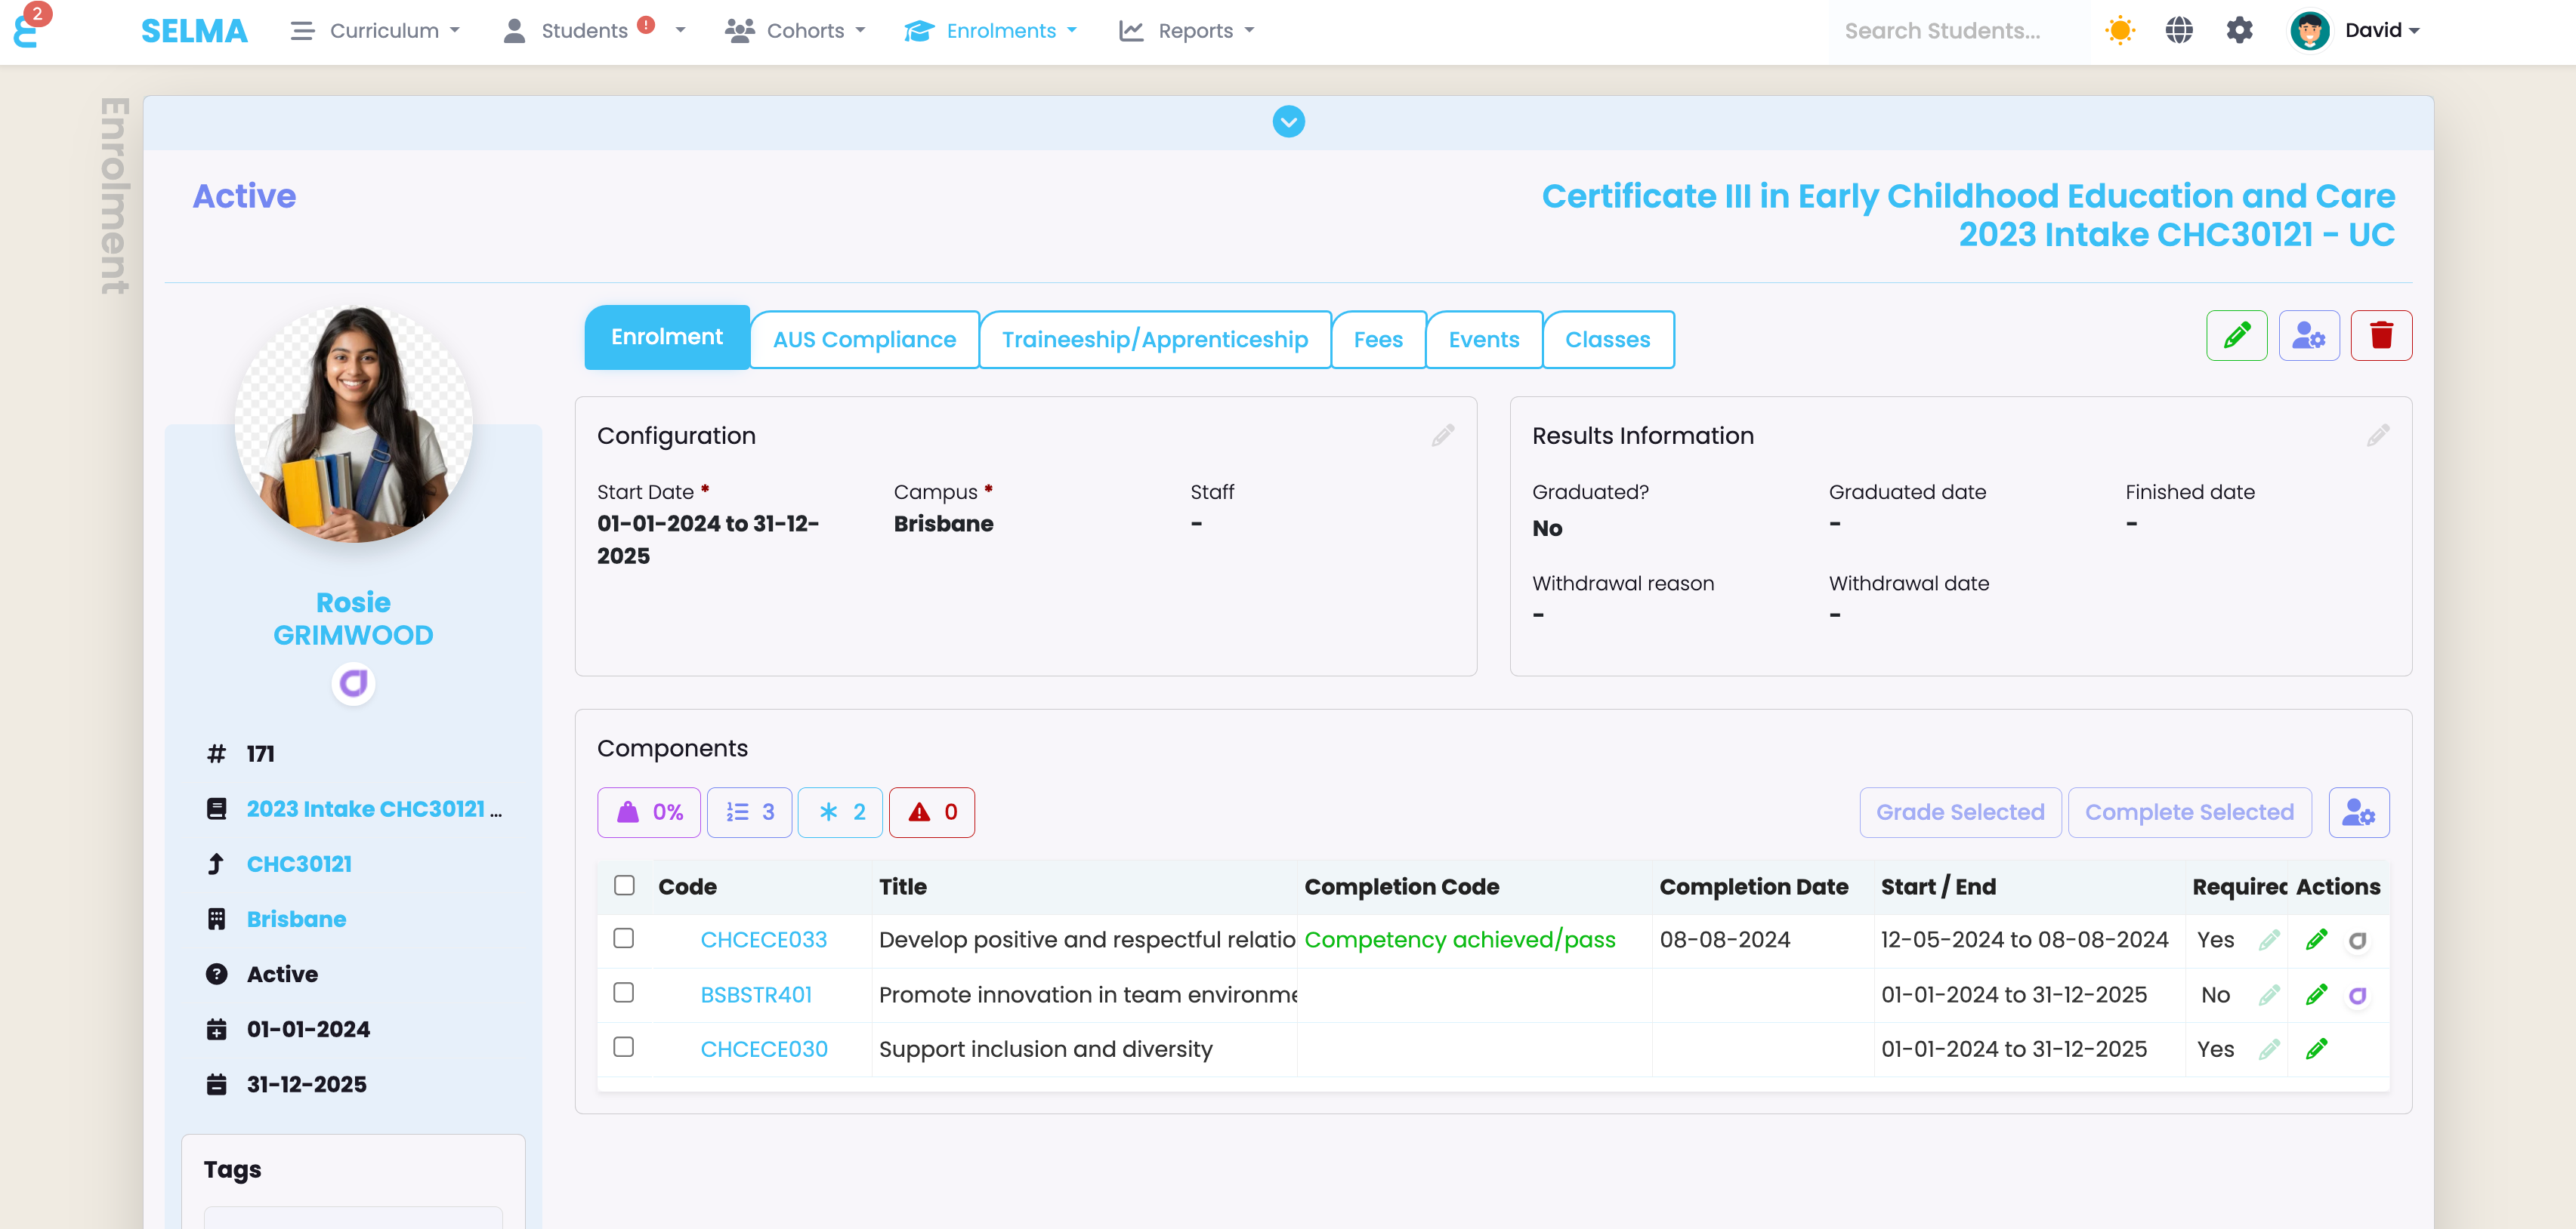
Task: Expand the enrolment side panel chevron
Action: pyautogui.click(x=1286, y=122)
